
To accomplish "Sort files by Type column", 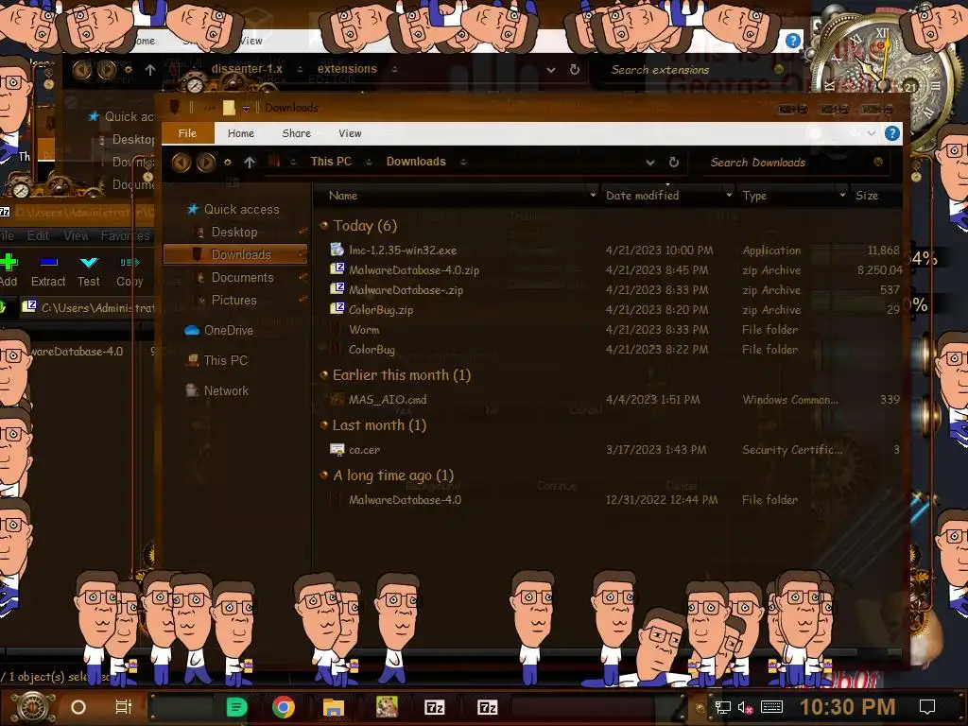I will (754, 196).
